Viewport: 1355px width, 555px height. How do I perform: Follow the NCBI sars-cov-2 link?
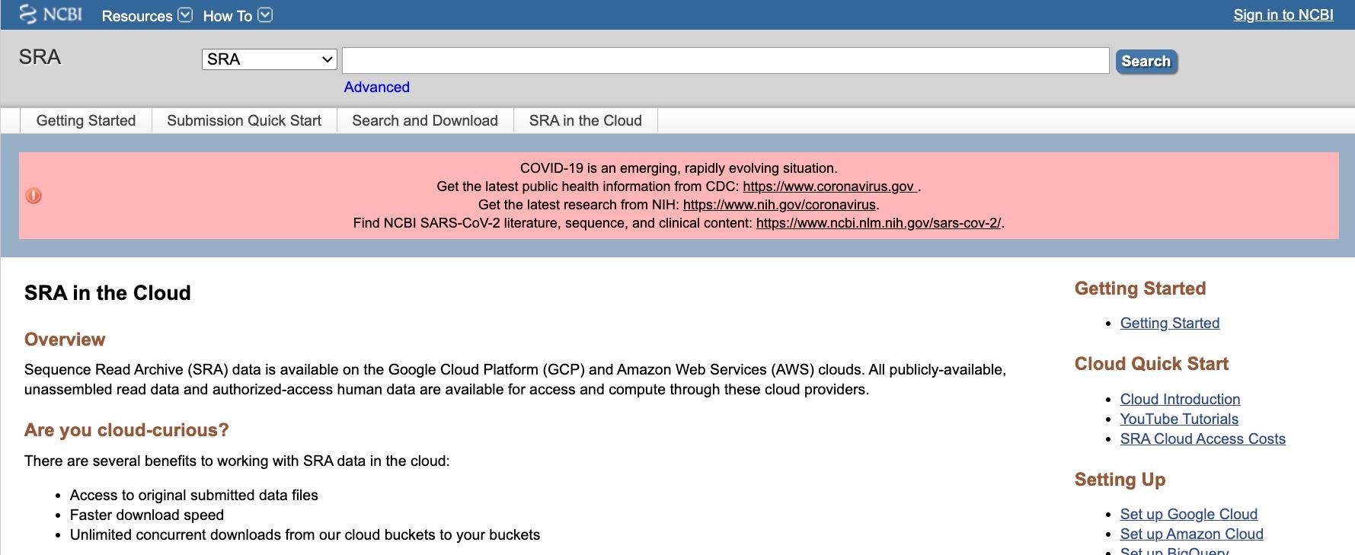878,223
